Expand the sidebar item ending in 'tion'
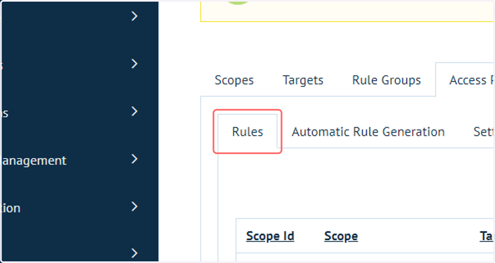Screen dimensions: 495x263 134,207
